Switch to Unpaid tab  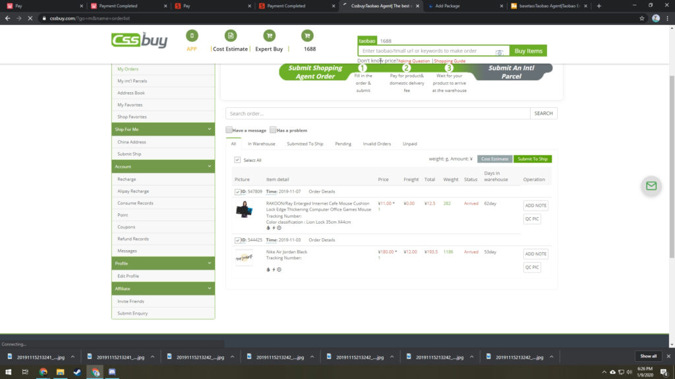point(410,143)
